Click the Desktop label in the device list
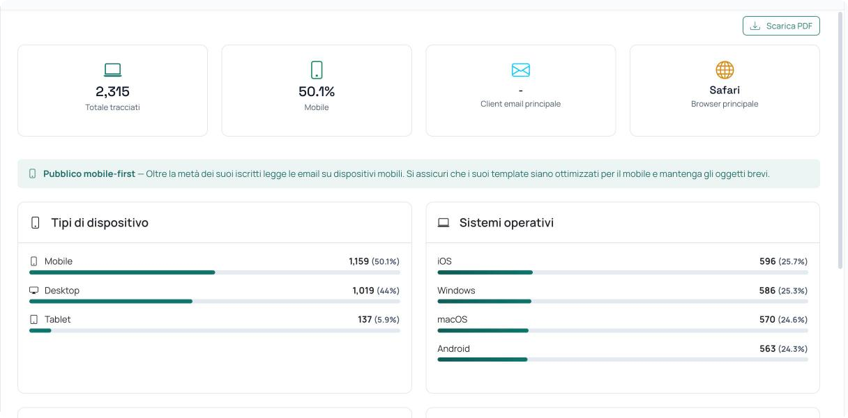848x418 pixels. [62, 291]
